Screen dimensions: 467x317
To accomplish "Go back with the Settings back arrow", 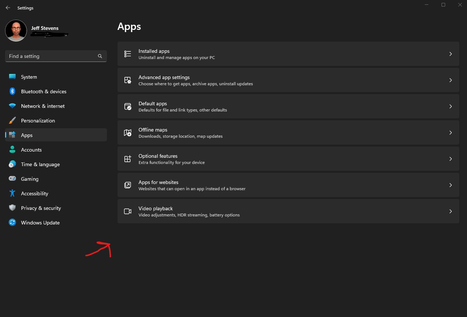I will 8,8.
